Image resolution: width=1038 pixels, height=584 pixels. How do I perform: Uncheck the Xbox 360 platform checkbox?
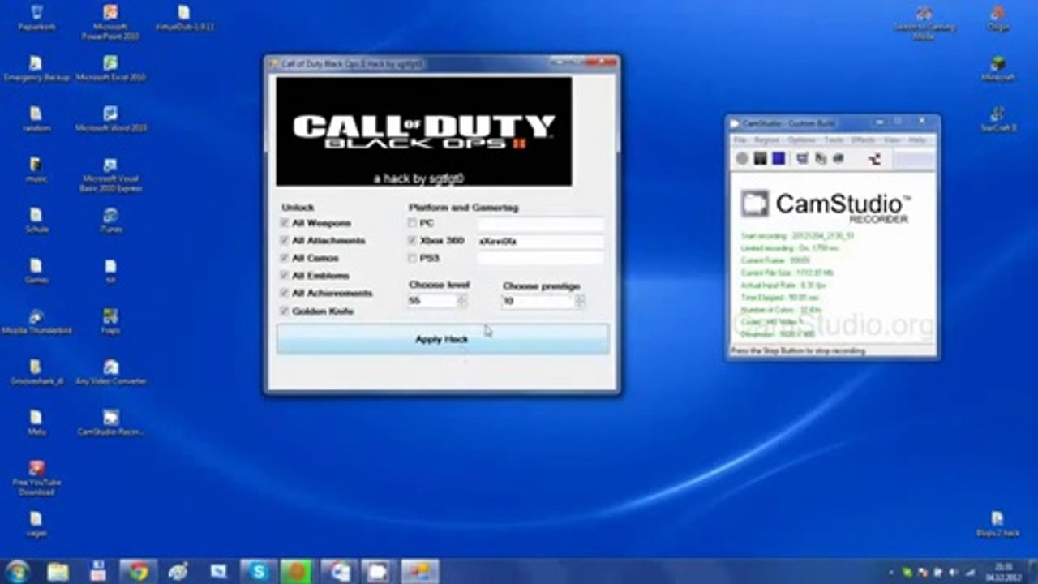point(413,241)
